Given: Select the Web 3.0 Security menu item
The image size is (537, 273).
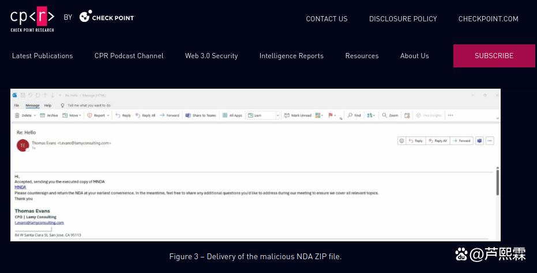Looking at the screenshot, I should 211,56.
